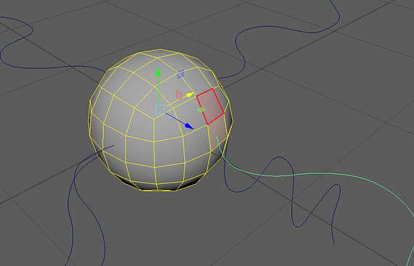
Task: Click the cyan center square manipulator handle
Action: click(x=160, y=109)
